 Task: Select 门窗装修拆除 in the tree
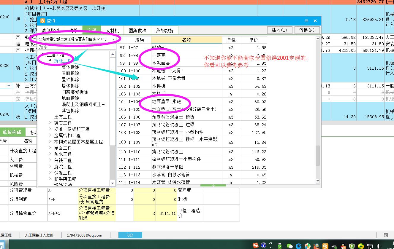[75, 92]
